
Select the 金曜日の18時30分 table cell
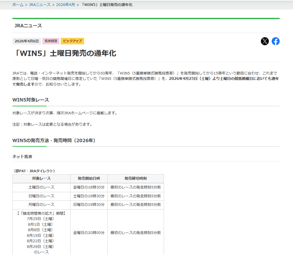click(89, 187)
